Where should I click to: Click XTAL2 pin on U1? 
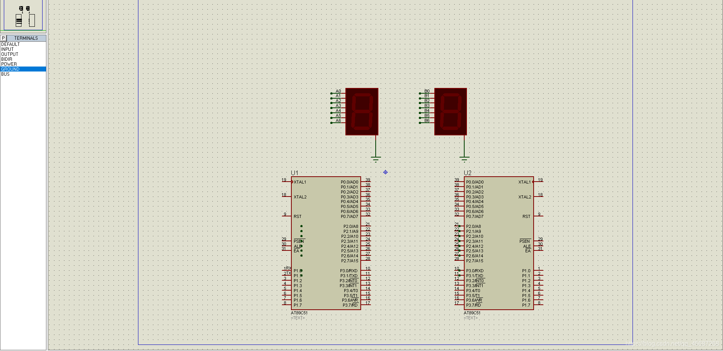[x=300, y=197]
